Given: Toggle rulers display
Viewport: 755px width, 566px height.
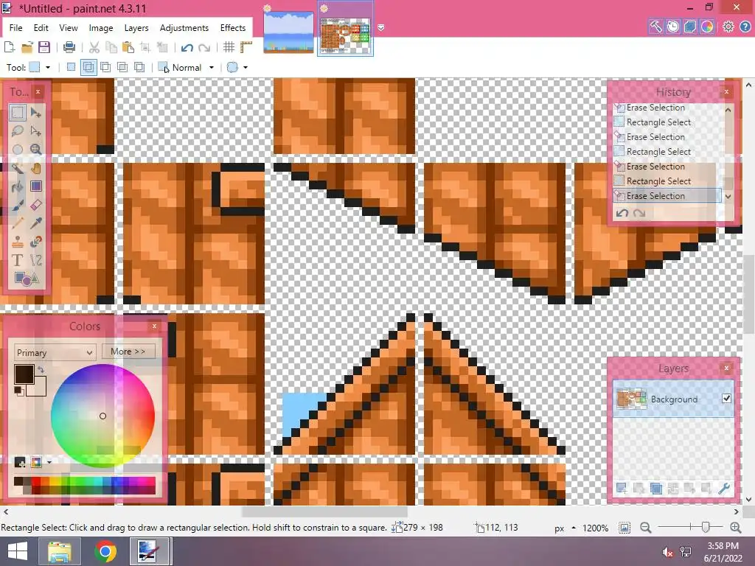Looking at the screenshot, I should 246,47.
